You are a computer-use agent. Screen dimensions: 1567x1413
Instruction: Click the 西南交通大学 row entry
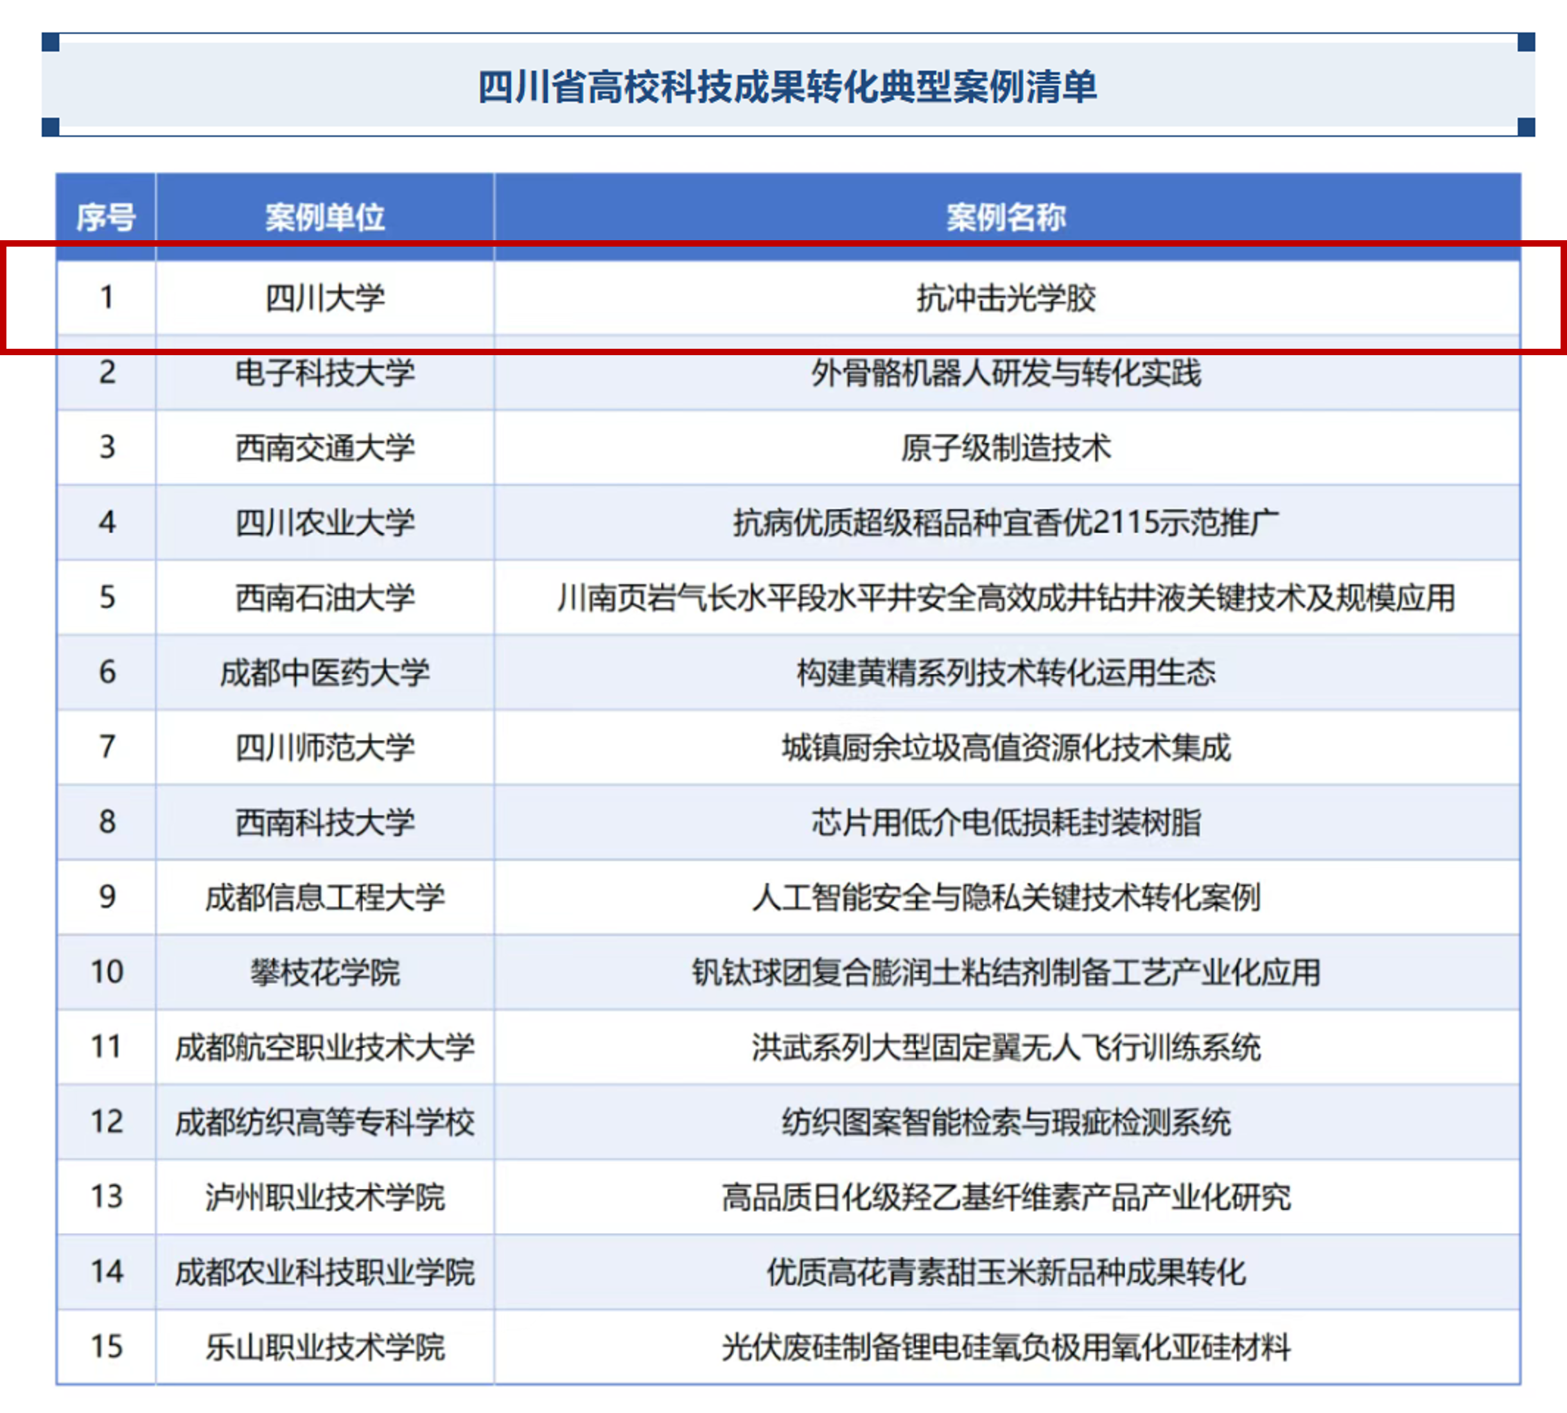coord(324,448)
